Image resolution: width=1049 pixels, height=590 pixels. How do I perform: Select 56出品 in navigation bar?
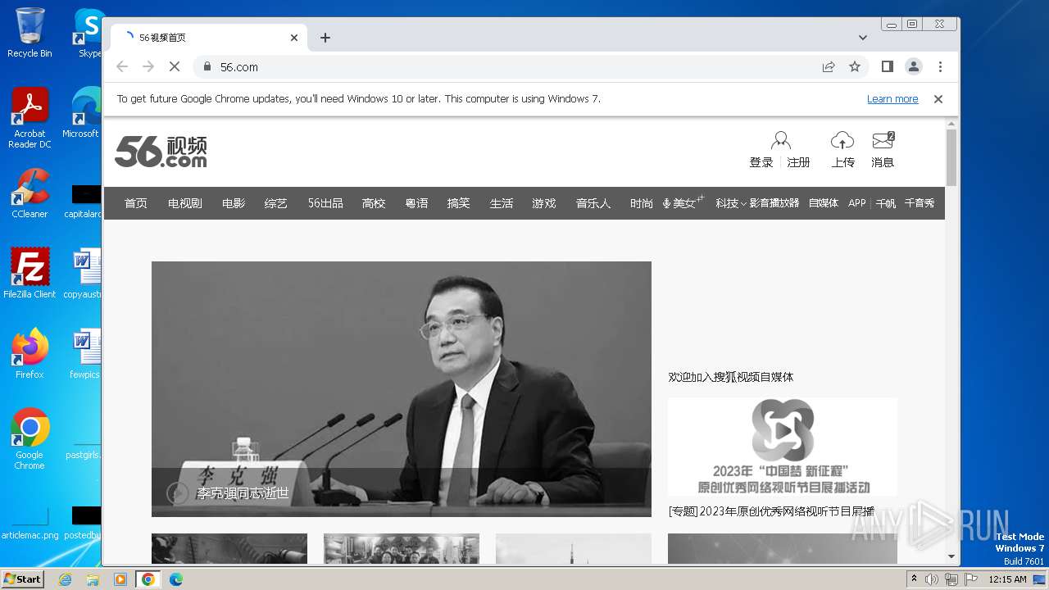pos(325,203)
